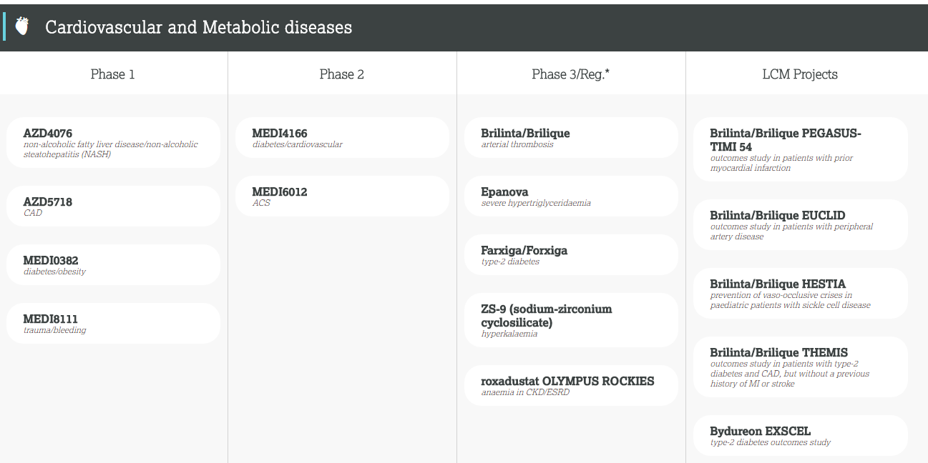The height and width of the screenshot is (463, 928).
Task: Open MEDI0382 diabetes/obesity card
Action: click(x=113, y=265)
